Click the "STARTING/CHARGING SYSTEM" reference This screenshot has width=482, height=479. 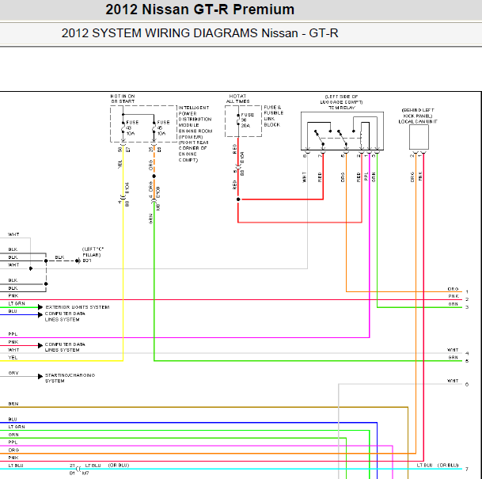[70, 378]
